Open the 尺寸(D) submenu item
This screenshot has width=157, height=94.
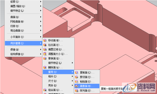pos(58,81)
